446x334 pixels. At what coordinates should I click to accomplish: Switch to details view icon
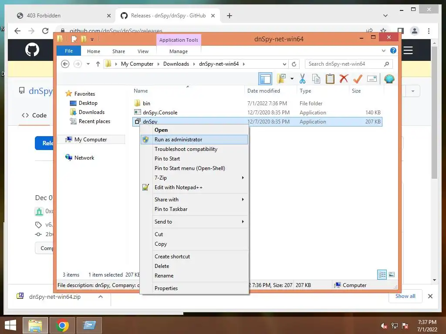(382, 274)
